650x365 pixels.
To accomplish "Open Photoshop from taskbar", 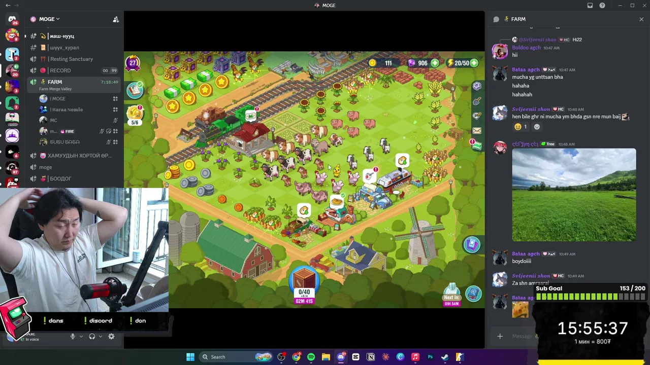I will click(430, 357).
